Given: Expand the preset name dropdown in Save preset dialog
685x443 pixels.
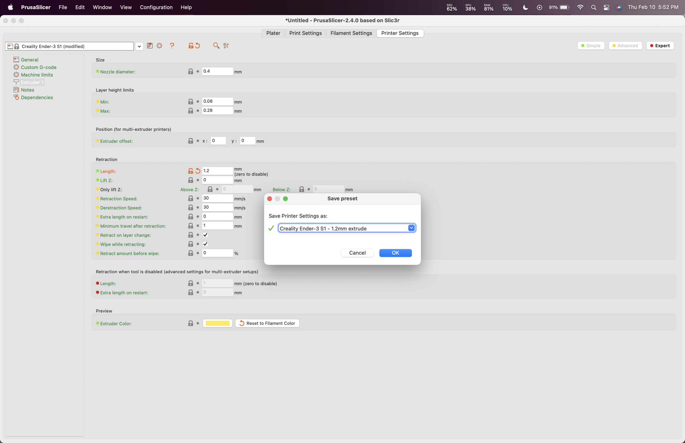Looking at the screenshot, I should coord(411,228).
